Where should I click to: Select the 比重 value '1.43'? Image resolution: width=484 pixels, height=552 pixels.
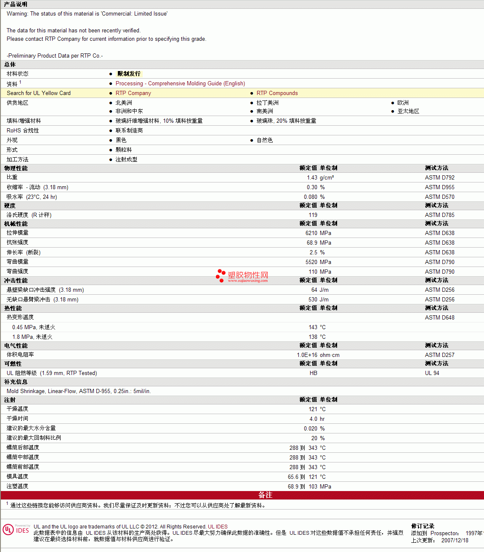312,178
